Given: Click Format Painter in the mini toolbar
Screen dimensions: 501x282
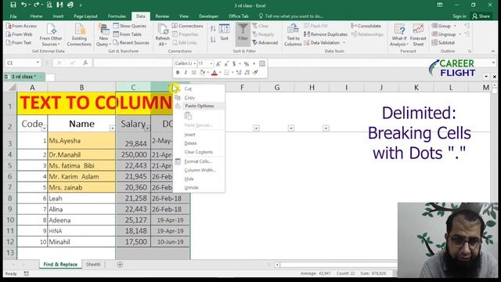Looking at the screenshot, I should (x=255, y=73).
